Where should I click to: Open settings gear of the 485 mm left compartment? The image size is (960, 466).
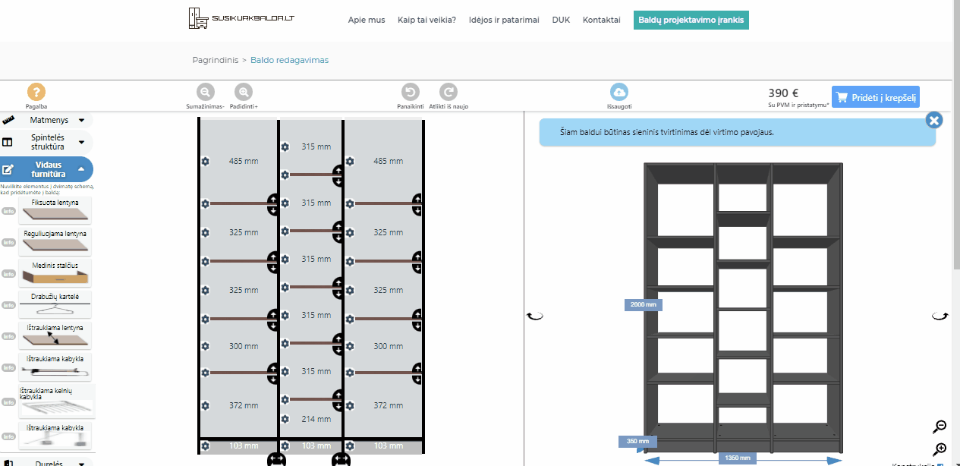[205, 161]
